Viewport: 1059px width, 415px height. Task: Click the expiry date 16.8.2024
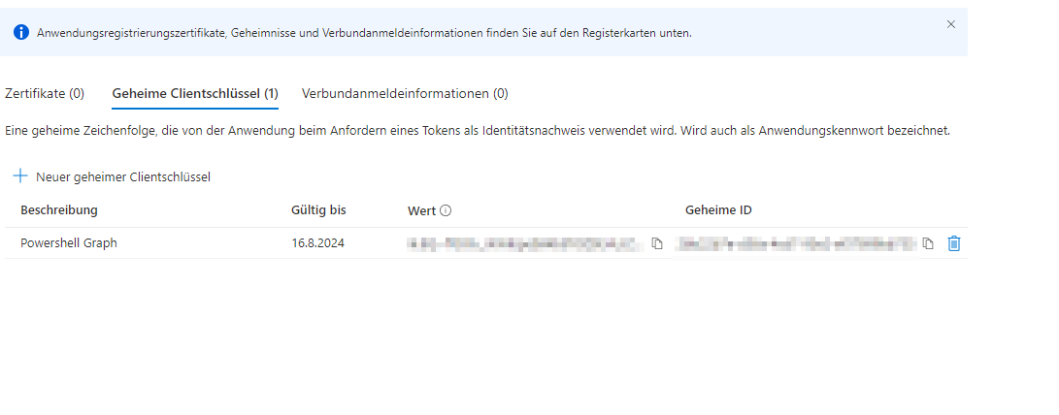tap(317, 243)
